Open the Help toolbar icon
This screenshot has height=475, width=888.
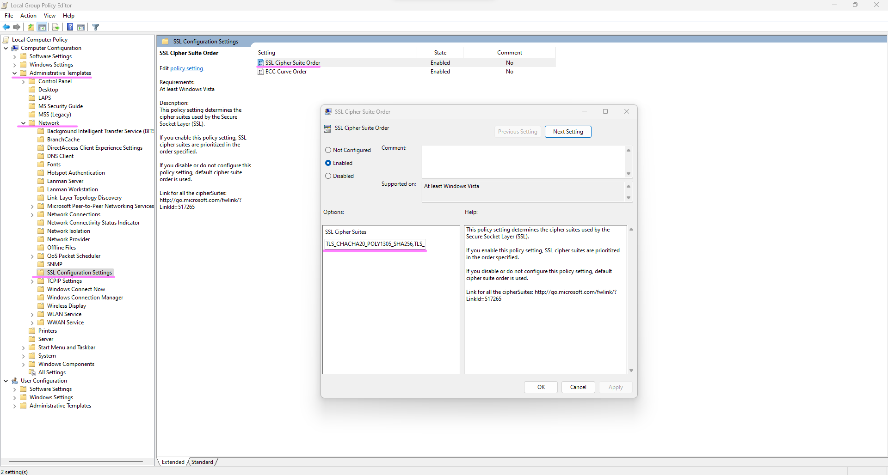[x=70, y=27]
